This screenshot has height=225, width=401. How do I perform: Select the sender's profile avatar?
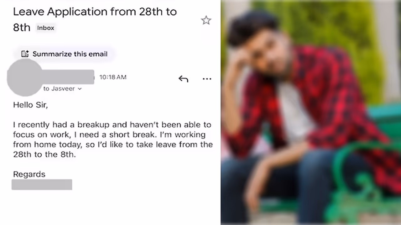pos(24,77)
